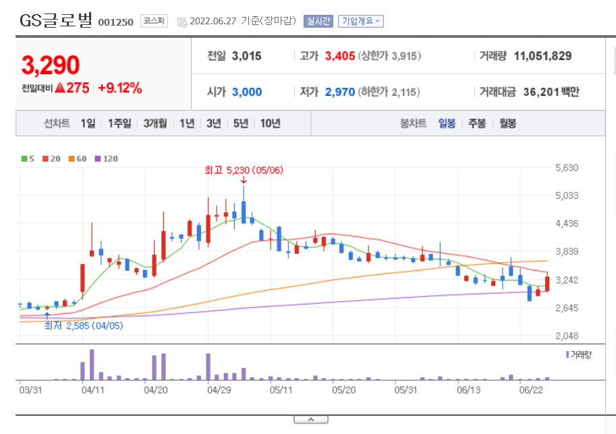Click the latest red candlestick on the chart

(547, 284)
